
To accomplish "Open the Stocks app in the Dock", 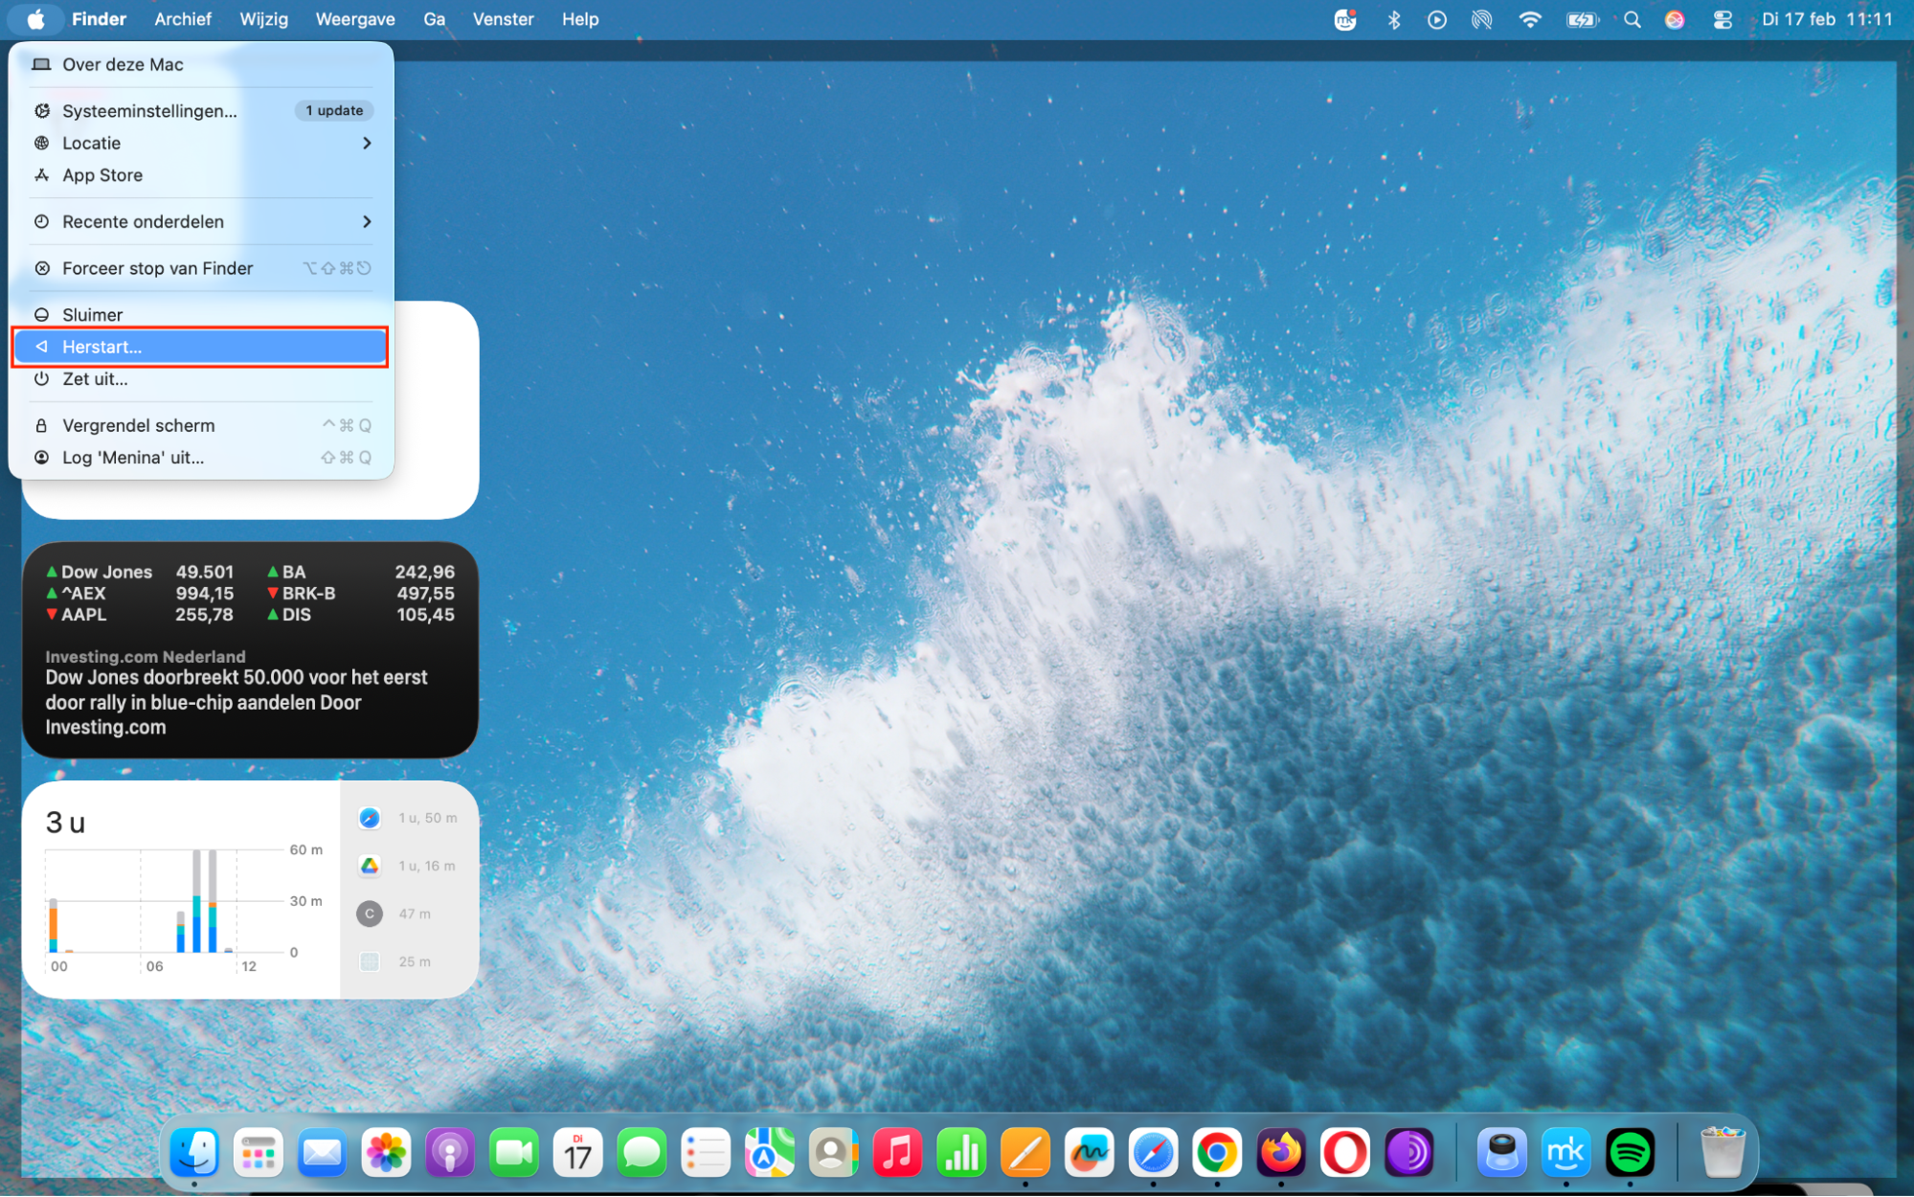I will 961,1152.
